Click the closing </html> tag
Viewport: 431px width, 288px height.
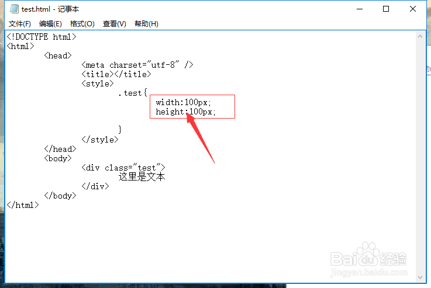pos(23,205)
